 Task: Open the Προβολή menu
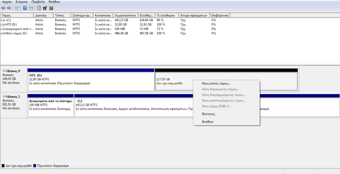coord(38,2)
